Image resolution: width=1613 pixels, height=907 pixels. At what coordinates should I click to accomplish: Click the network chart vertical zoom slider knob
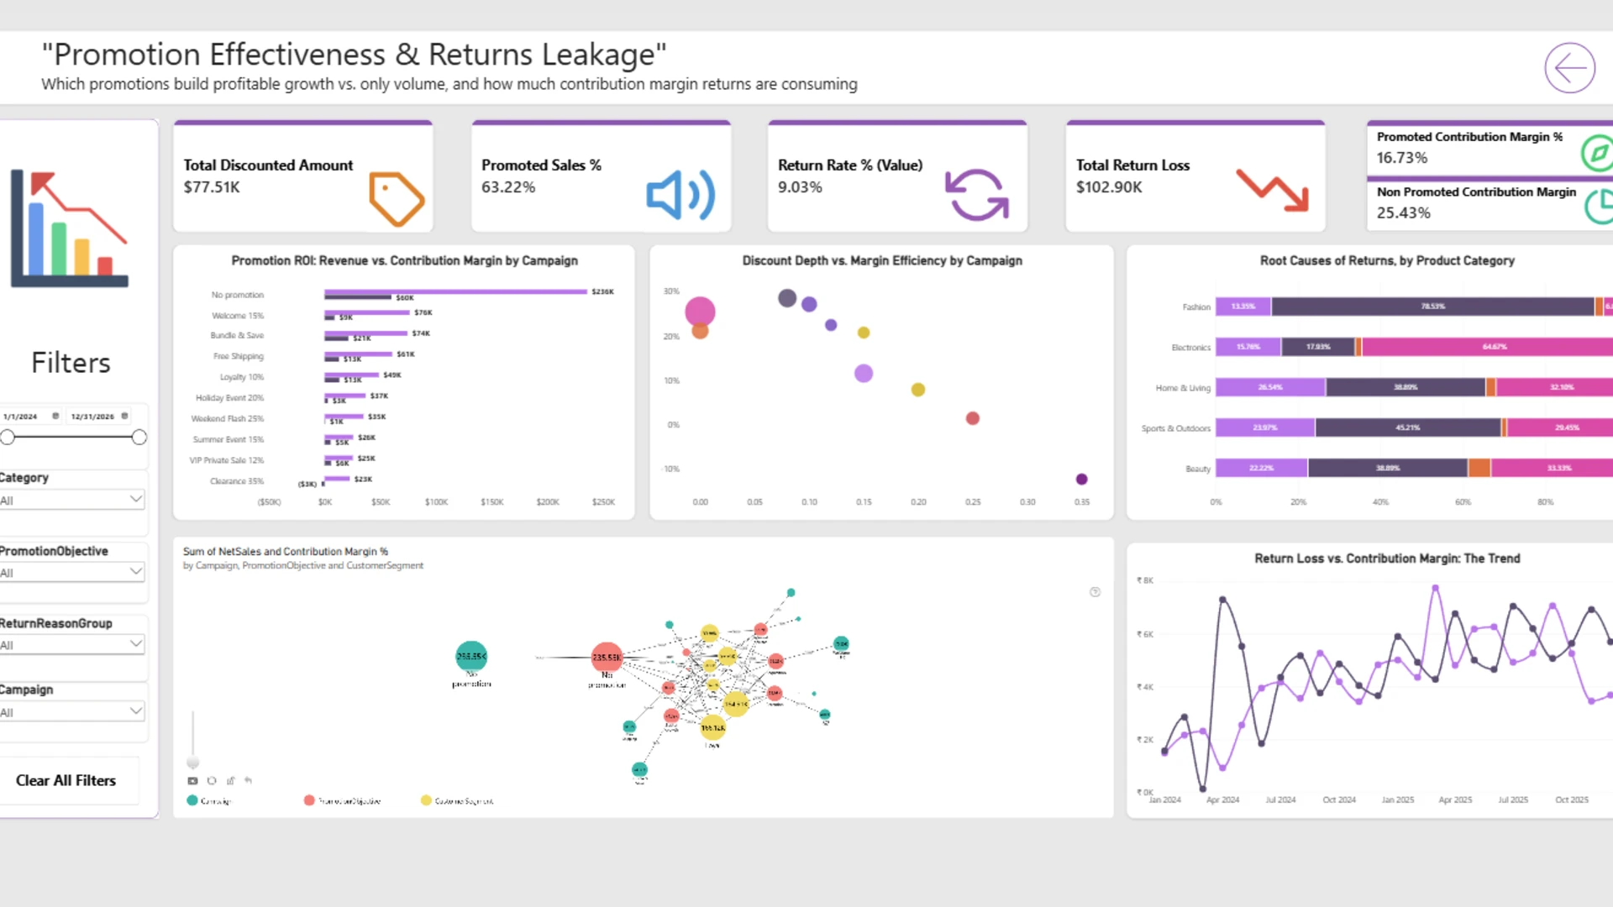point(192,763)
